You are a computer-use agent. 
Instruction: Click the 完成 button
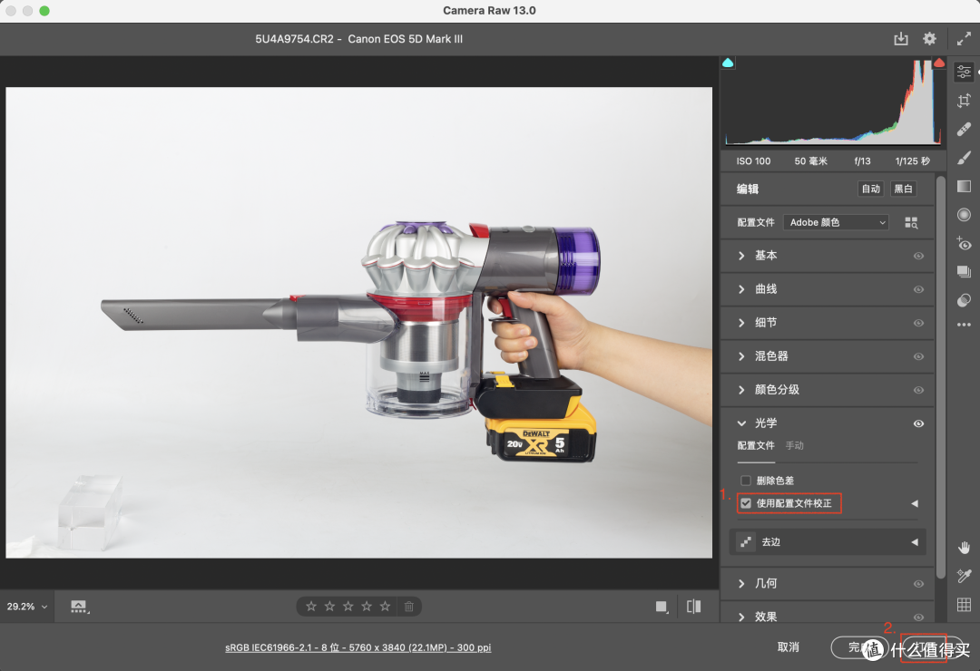[x=859, y=647]
